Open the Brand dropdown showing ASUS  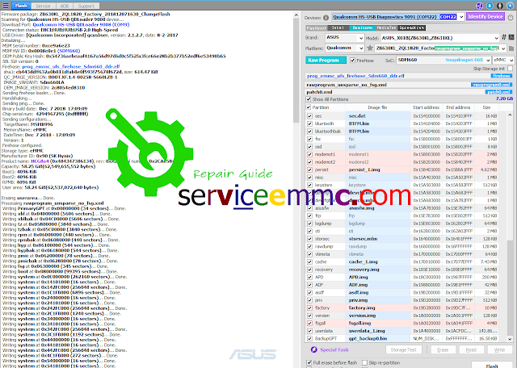pyautogui.click(x=345, y=38)
